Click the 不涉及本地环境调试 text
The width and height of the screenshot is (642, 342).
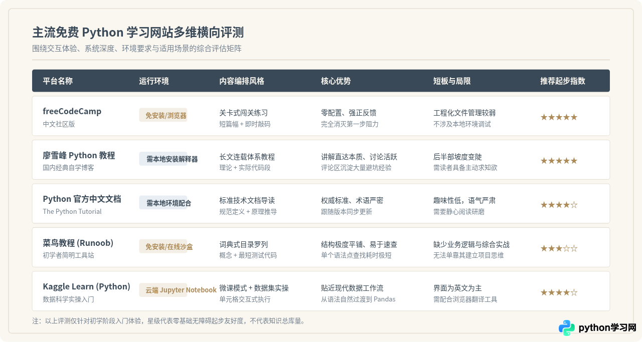[x=462, y=124]
